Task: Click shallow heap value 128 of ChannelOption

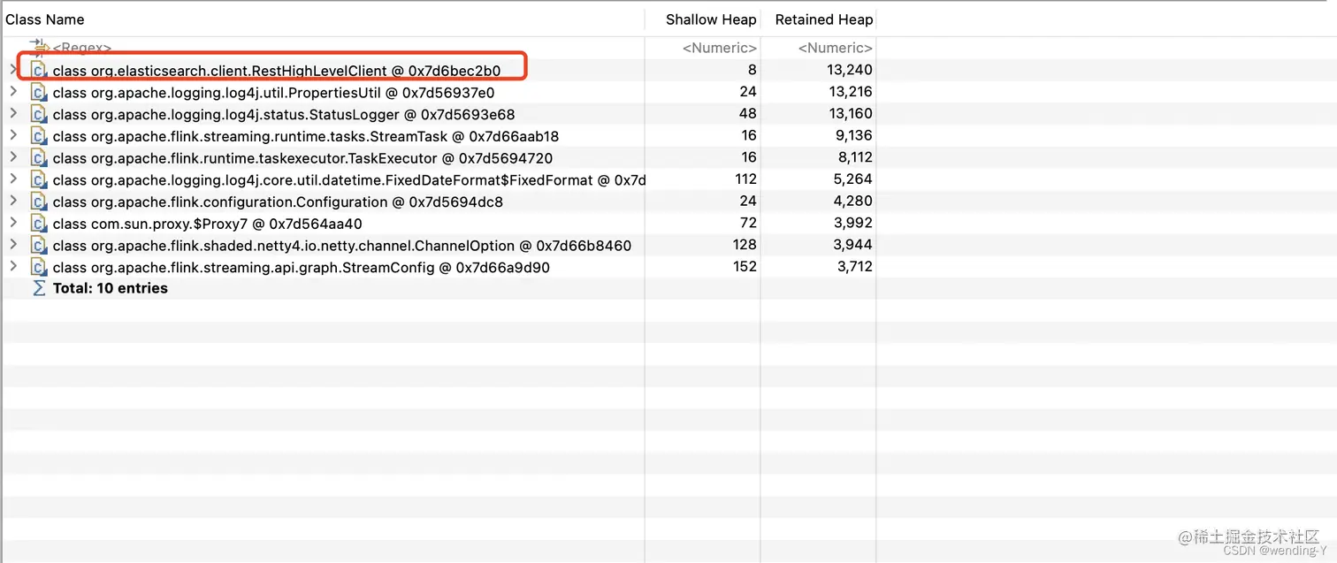Action: click(745, 245)
